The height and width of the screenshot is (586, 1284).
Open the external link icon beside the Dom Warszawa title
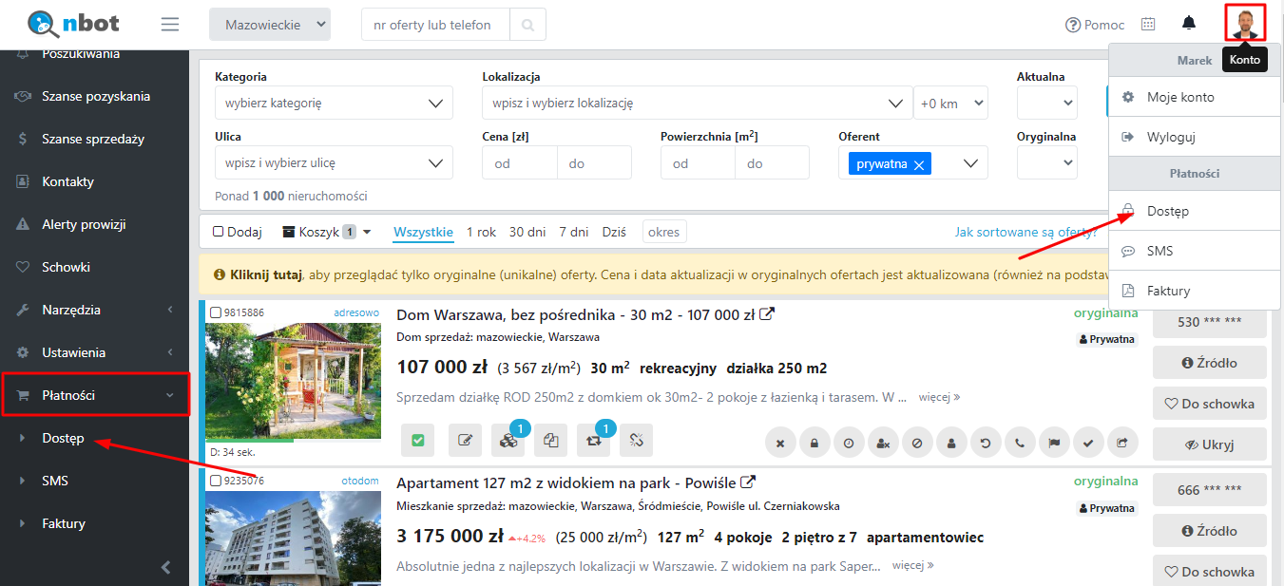pyautogui.click(x=767, y=313)
